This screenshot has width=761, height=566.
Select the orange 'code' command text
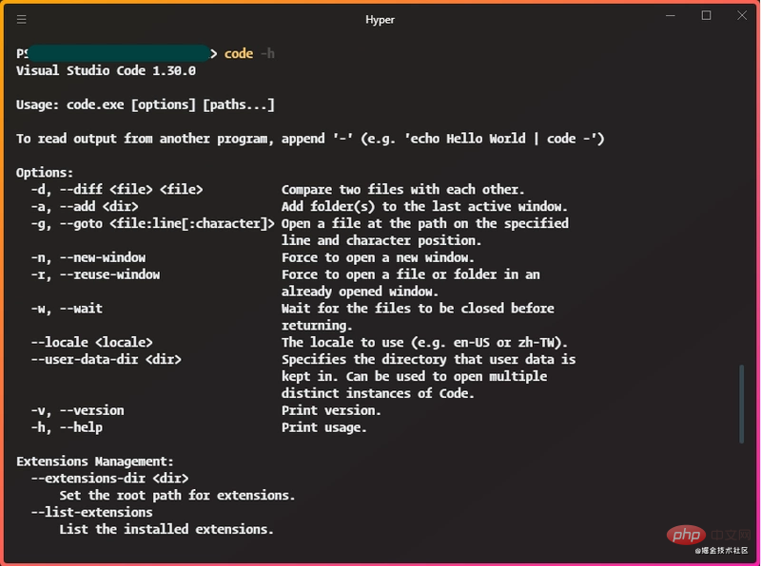click(238, 54)
